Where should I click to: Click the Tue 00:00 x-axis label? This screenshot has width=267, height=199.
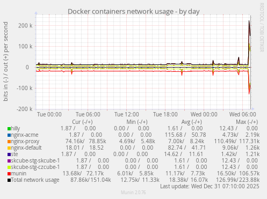coord(49,114)
